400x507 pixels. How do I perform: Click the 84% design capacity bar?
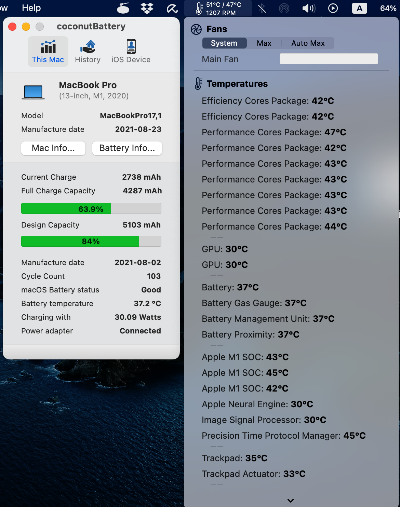(x=91, y=241)
